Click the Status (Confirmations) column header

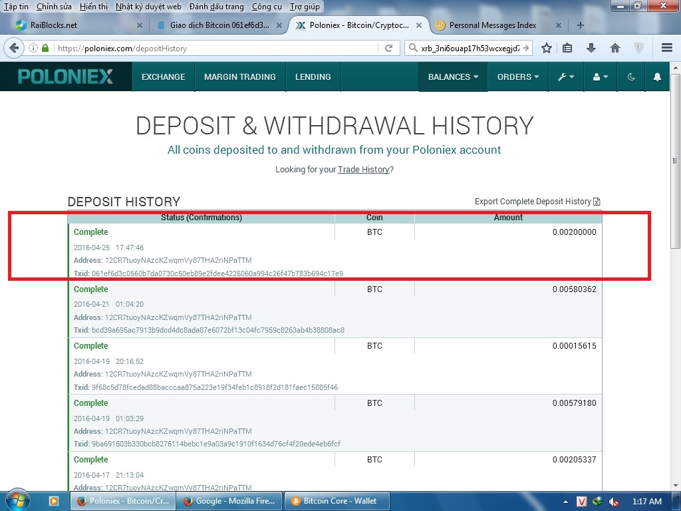[202, 218]
